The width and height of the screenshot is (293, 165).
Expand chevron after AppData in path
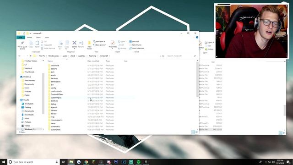(87, 56)
